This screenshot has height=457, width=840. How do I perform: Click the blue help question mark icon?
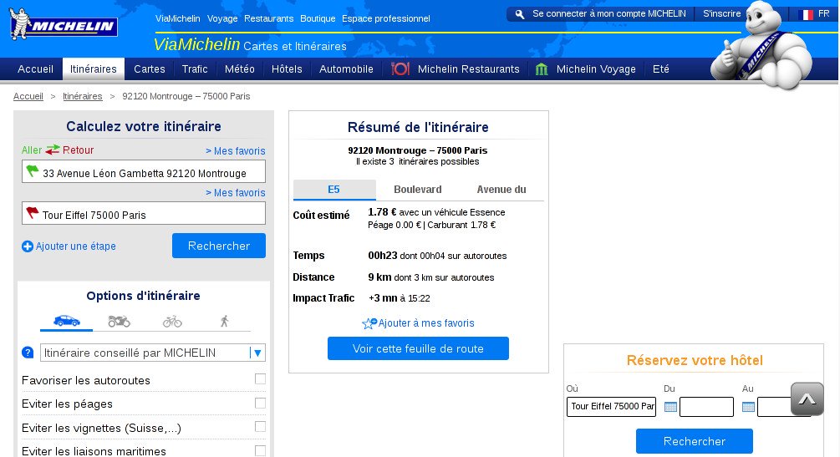(28, 353)
